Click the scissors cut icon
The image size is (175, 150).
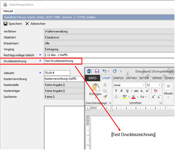[x=105, y=85]
